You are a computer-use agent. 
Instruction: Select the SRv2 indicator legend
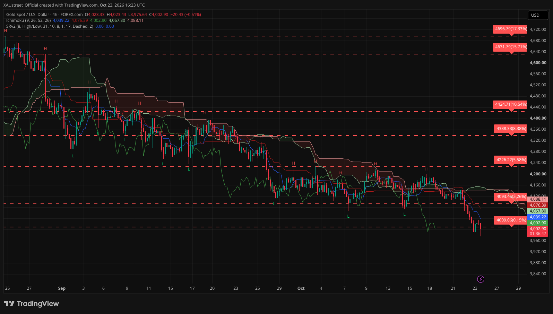pyautogui.click(x=50, y=26)
